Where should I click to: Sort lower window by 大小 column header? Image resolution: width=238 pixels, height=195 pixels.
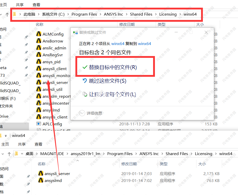(202, 164)
